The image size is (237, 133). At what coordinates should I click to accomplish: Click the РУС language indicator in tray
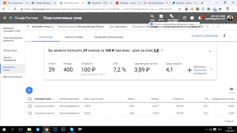click(220, 130)
